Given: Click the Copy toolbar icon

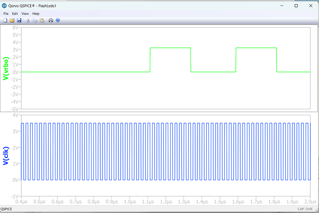Looking at the screenshot, I should [35, 20].
